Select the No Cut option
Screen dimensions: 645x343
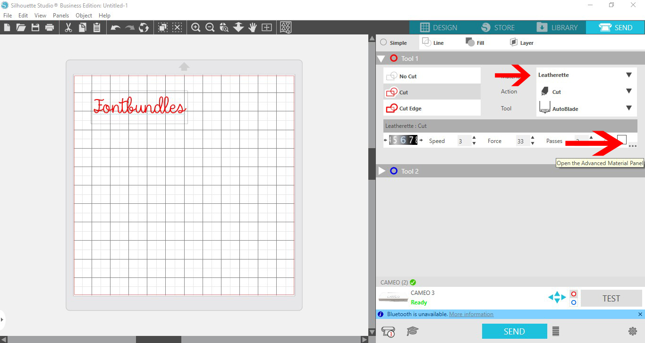point(432,76)
